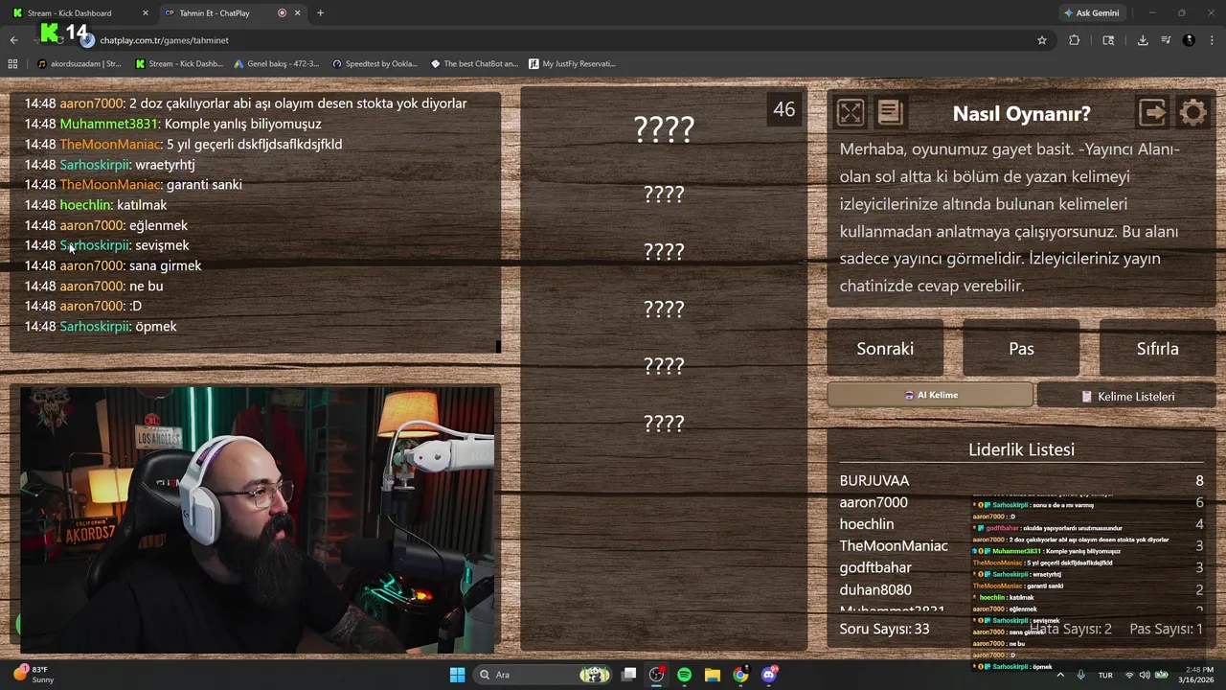Open the rules document icon beside fullscreen
This screenshot has height=690, width=1226.
point(890,113)
